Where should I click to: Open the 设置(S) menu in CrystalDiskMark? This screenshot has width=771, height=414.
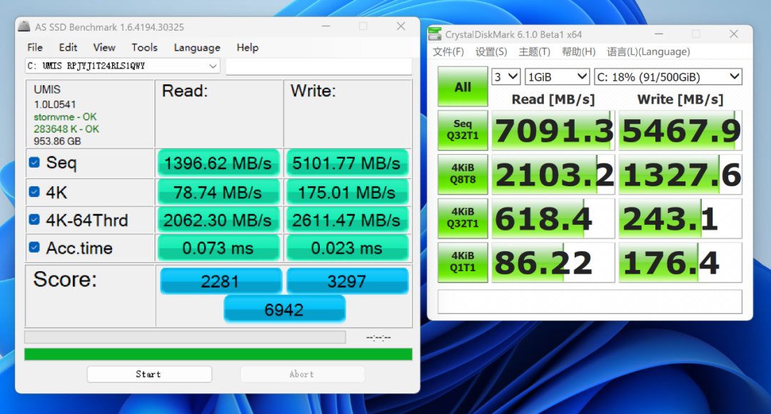491,51
